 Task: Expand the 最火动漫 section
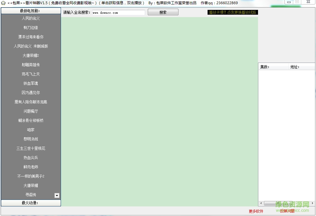pyautogui.click(x=31, y=203)
